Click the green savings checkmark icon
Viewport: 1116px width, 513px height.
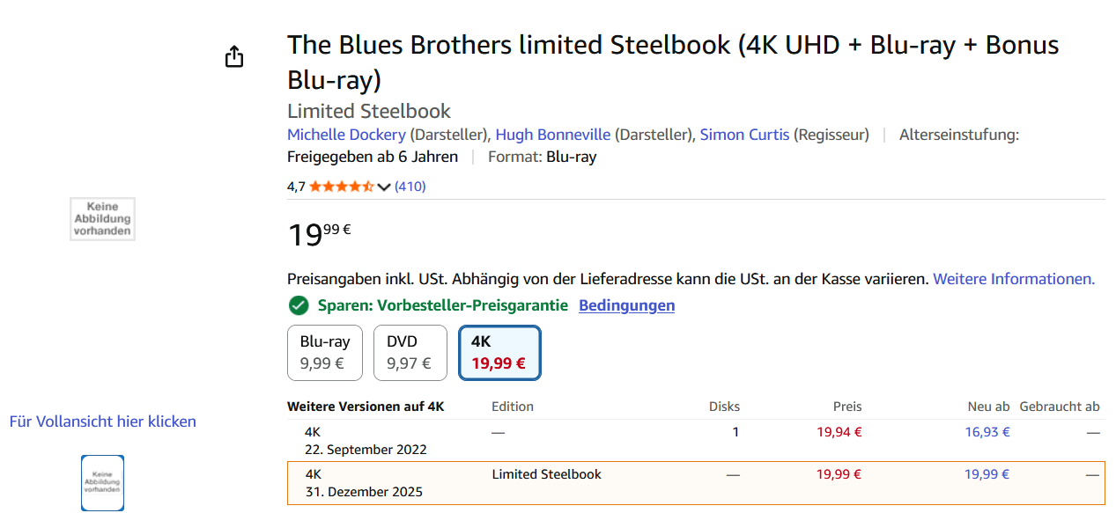tap(299, 306)
